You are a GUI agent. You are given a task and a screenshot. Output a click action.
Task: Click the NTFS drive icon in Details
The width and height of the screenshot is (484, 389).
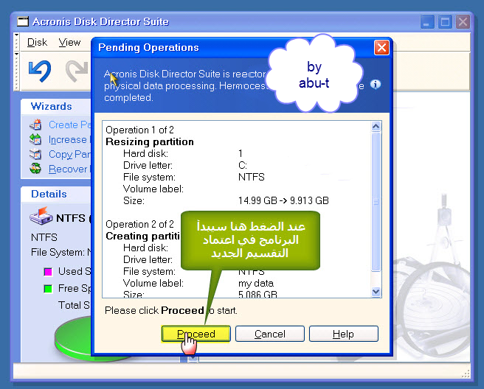41,217
